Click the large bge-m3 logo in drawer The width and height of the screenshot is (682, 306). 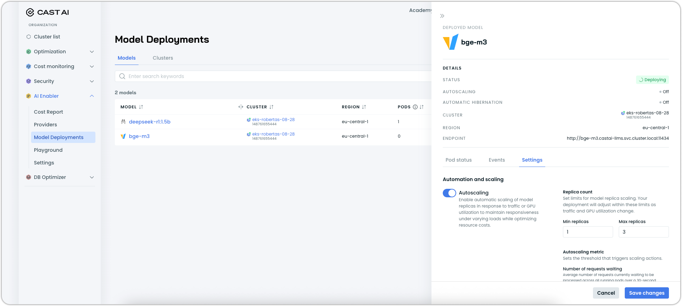tap(451, 42)
